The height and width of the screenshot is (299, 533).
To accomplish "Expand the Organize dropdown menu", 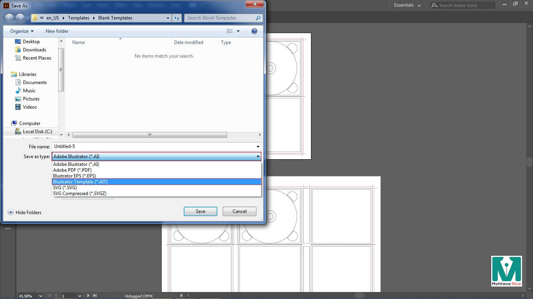I will (22, 31).
